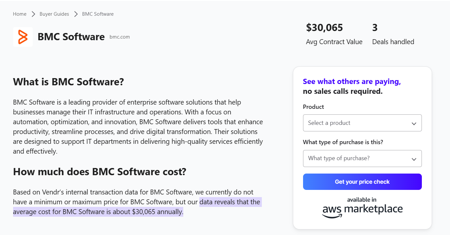Go to the Home breadcrumb link
450x235 pixels.
(20, 14)
